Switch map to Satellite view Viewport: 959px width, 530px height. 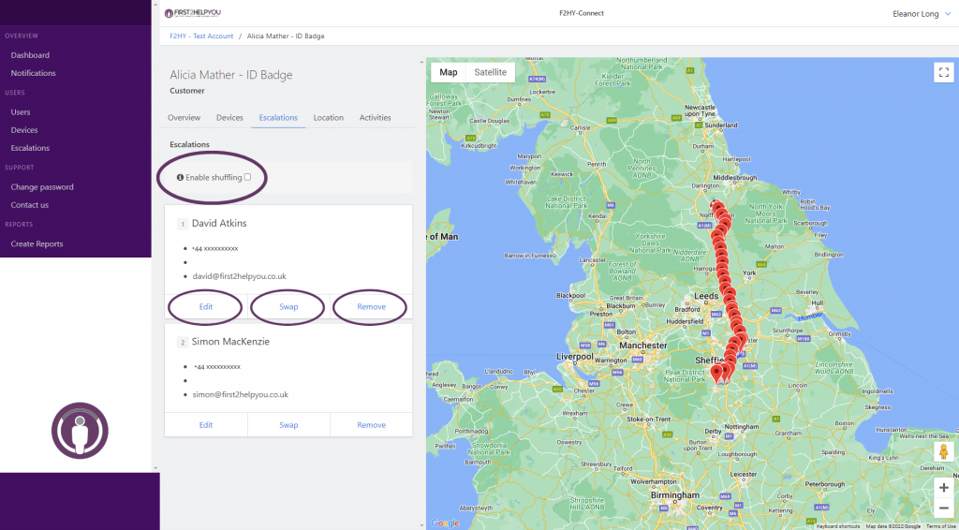click(x=491, y=72)
